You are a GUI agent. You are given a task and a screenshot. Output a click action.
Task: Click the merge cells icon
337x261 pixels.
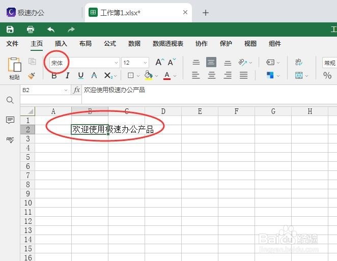click(x=299, y=76)
